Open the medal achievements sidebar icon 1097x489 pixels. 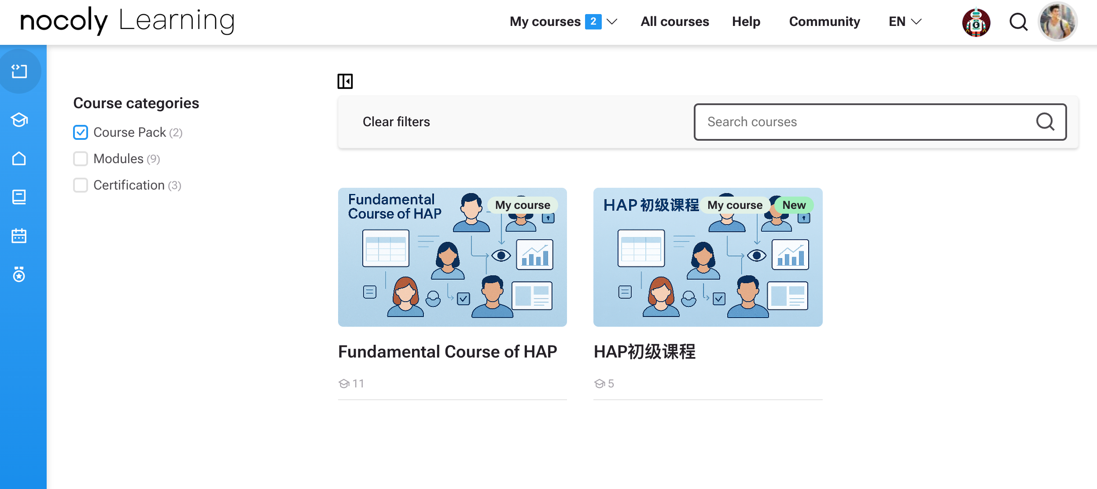[19, 274]
